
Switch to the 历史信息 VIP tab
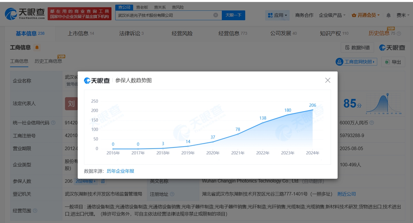pyautogui.click(x=382, y=33)
